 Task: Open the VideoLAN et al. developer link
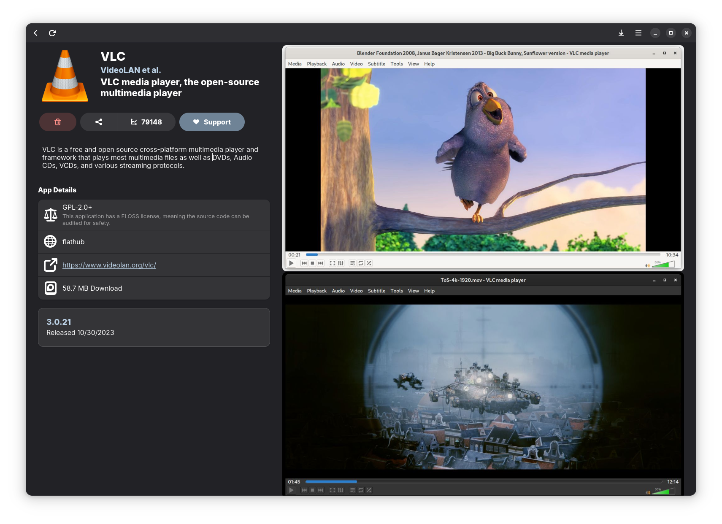coord(130,70)
